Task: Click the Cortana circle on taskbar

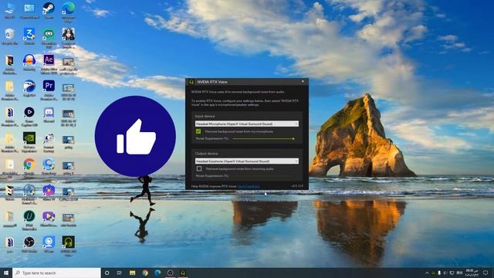Action: click(107, 273)
